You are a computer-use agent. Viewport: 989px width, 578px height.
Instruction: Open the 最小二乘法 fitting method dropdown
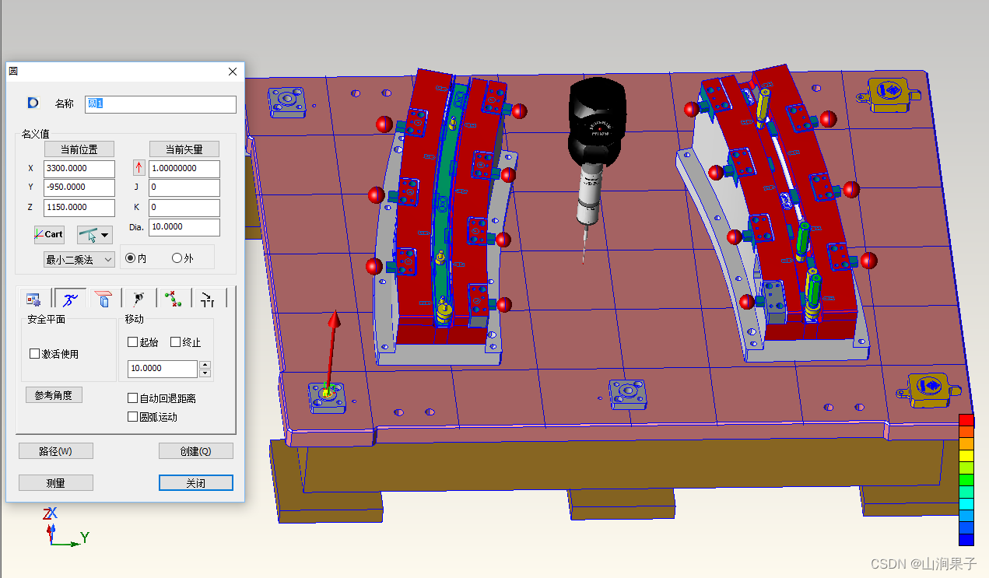pyautogui.click(x=79, y=259)
